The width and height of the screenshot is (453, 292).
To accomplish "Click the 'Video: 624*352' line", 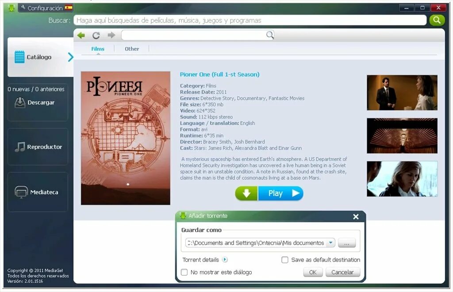I will pyautogui.click(x=198, y=110).
